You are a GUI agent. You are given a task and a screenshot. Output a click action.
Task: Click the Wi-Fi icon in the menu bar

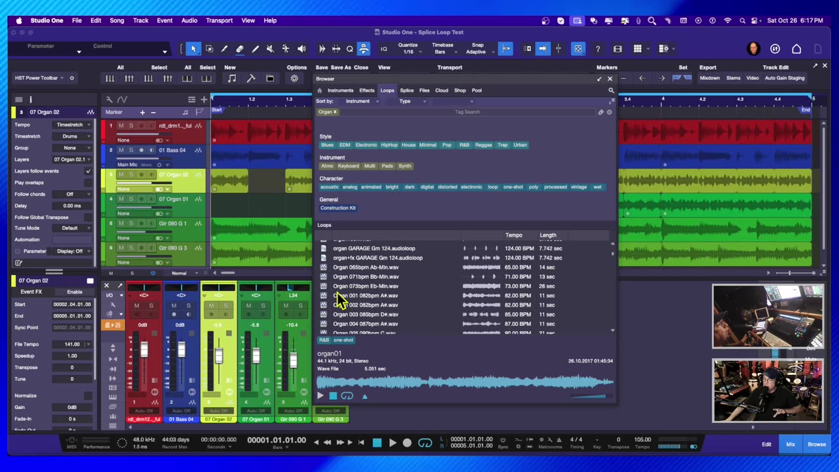pyautogui.click(x=728, y=20)
